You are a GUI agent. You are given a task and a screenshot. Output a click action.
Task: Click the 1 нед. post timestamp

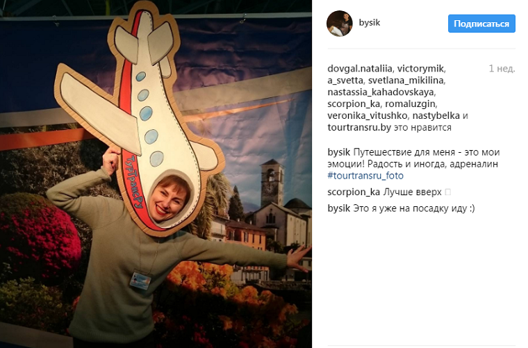pos(502,69)
